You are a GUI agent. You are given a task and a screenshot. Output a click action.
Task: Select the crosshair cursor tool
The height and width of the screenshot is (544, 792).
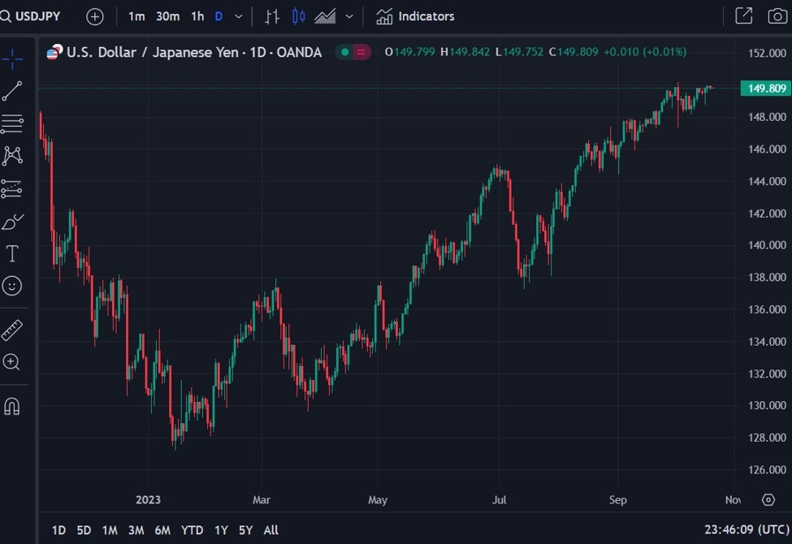click(12, 59)
